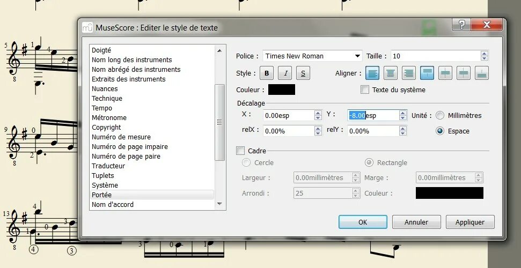Decrease Y offset with down arrow

403,118
